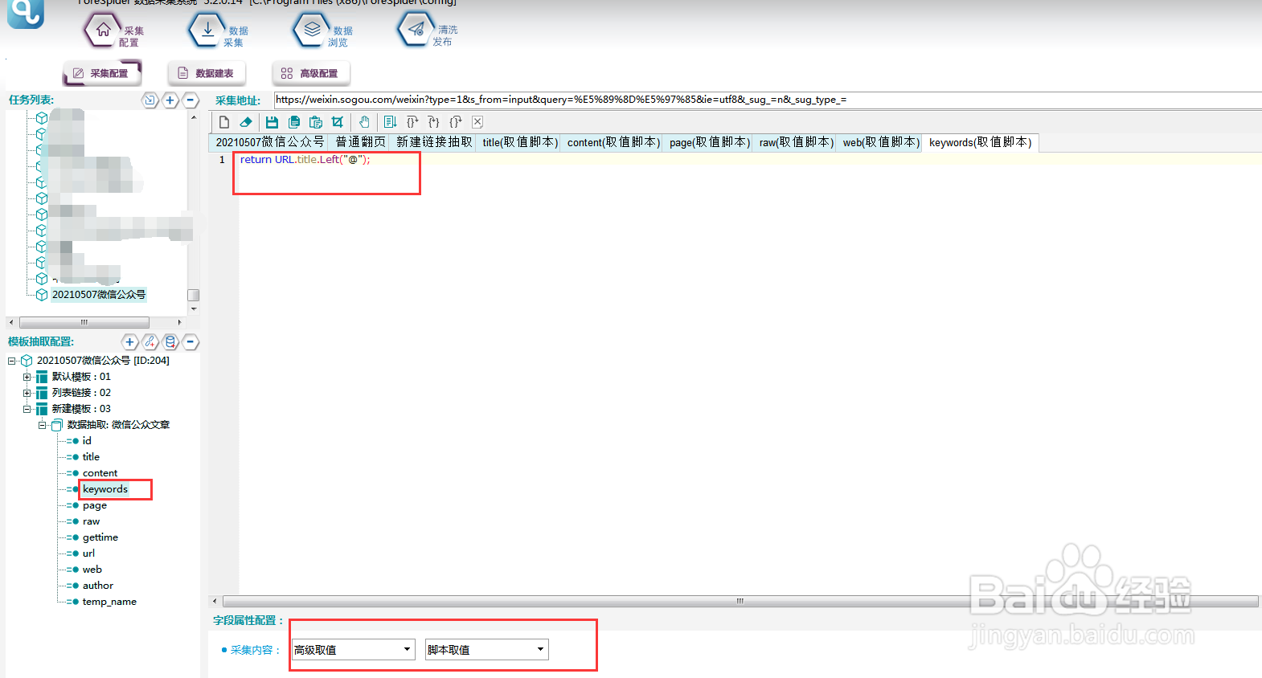Select the content field in template tree
The height and width of the screenshot is (678, 1262).
point(100,473)
